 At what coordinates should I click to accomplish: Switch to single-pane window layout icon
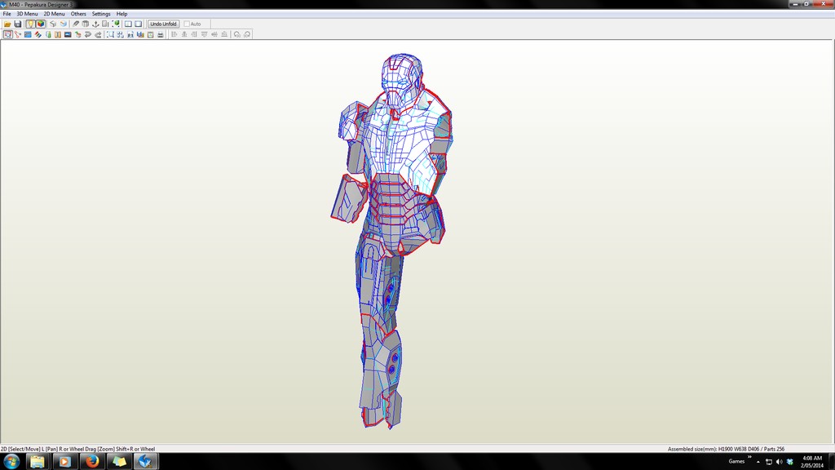[139, 24]
